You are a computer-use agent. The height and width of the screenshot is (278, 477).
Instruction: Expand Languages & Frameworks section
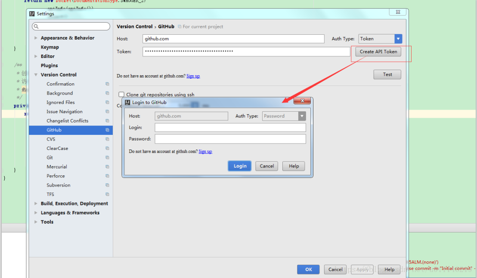pyautogui.click(x=36, y=213)
